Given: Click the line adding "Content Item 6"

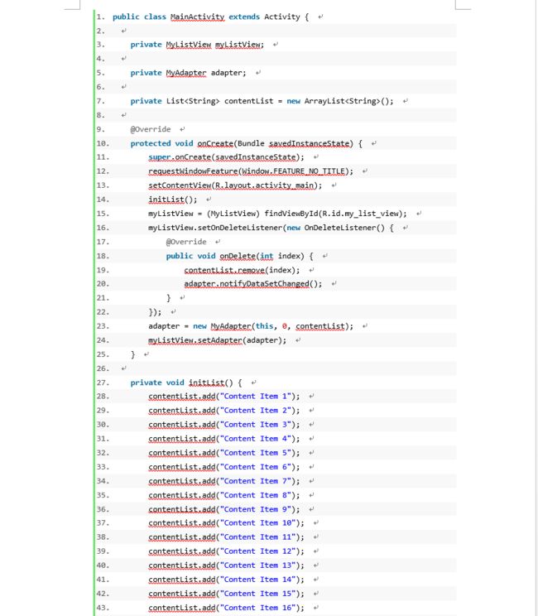Looking at the screenshot, I should [x=224, y=467].
